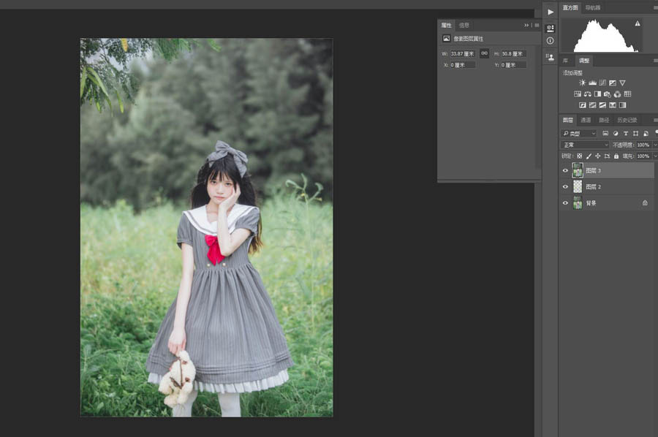658x437 pixels.
Task: Toggle the W/H link button in Properties
Action: point(483,53)
